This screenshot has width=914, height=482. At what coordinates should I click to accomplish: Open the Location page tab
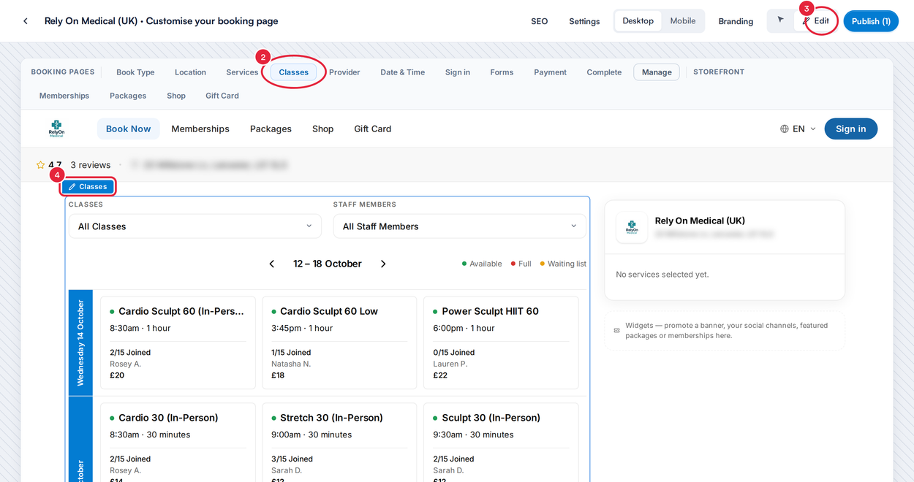click(190, 72)
